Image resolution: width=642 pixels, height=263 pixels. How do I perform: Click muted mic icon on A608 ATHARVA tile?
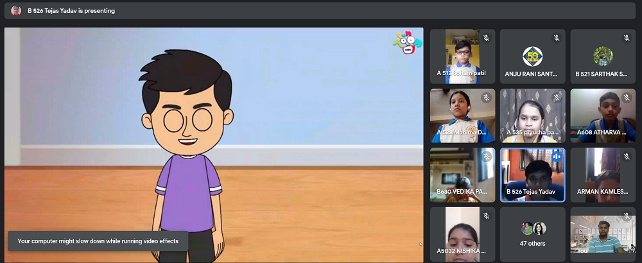[x=627, y=98]
